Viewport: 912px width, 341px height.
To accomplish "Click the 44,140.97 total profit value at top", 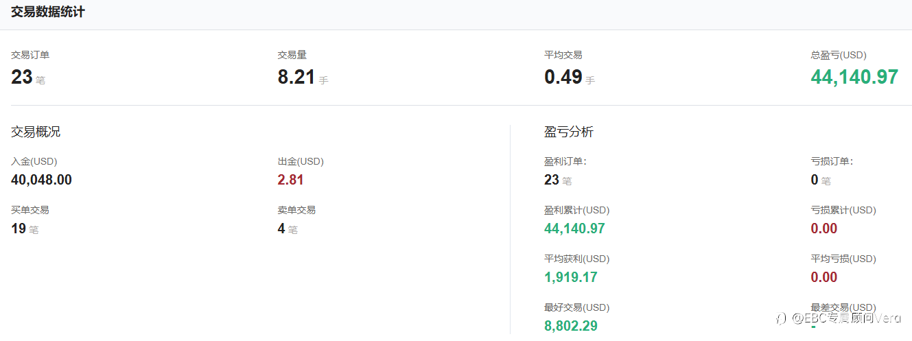I will point(854,77).
